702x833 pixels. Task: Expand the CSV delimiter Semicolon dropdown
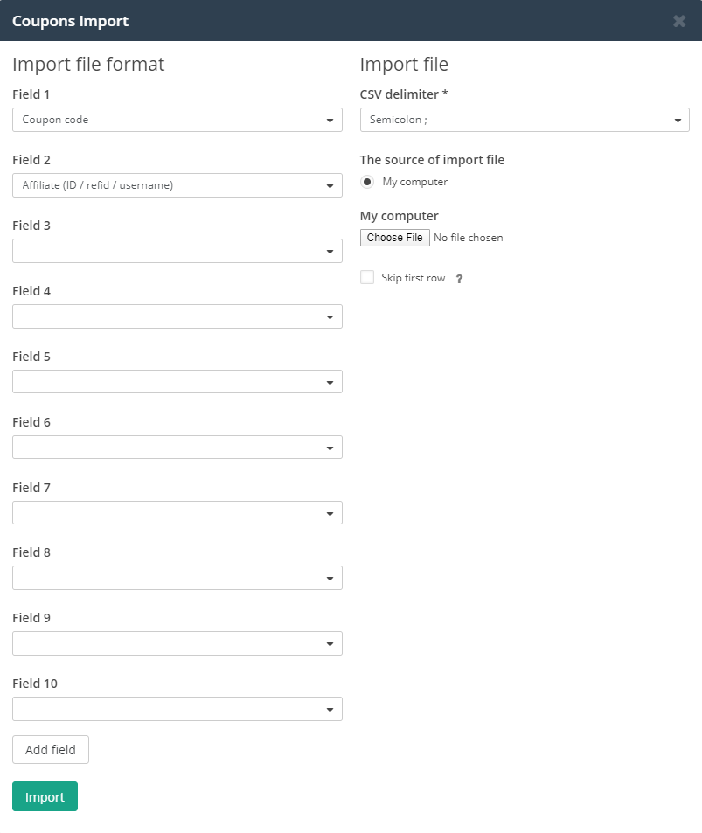tap(525, 120)
